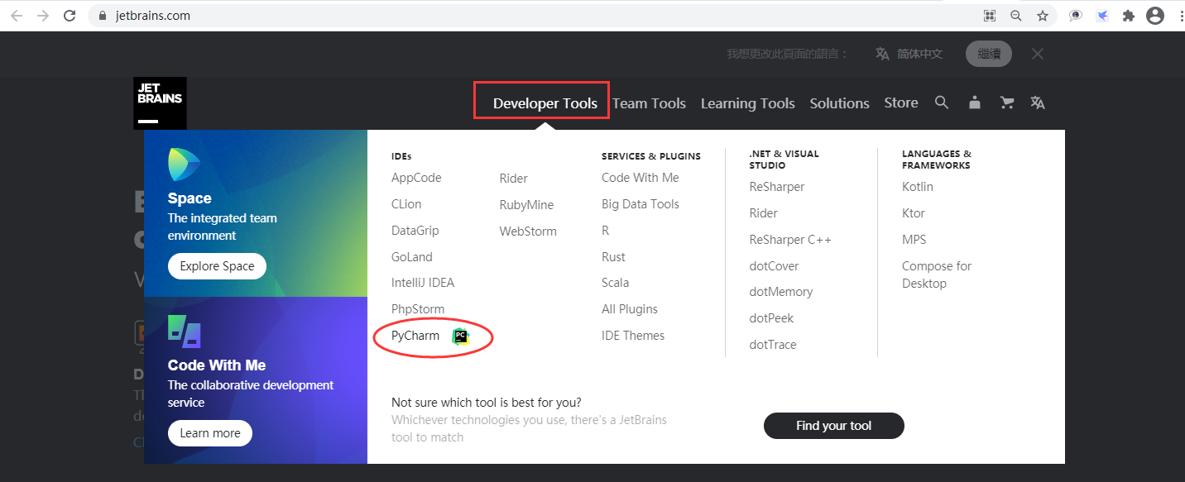Click the translate icon beside 简体中文

(x=882, y=54)
